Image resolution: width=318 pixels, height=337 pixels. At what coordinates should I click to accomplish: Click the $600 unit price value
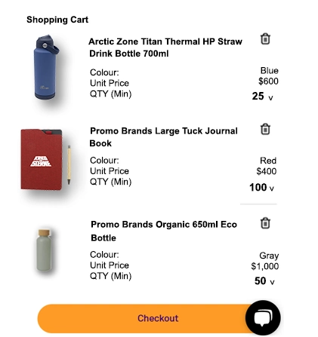(268, 81)
